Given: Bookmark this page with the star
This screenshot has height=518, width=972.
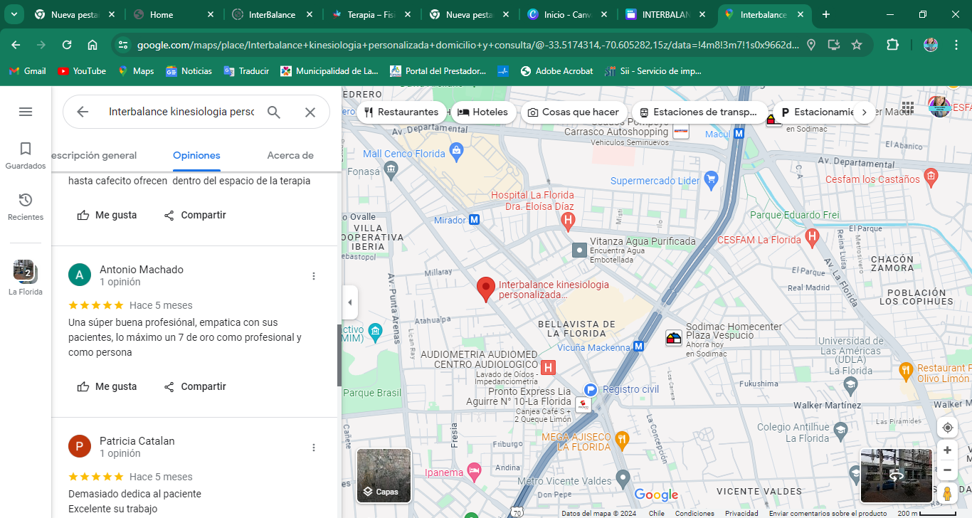Looking at the screenshot, I should pyautogui.click(x=857, y=45).
